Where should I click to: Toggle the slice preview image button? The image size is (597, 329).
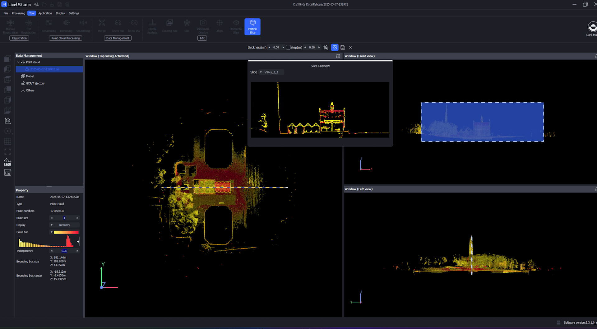pyautogui.click(x=335, y=48)
